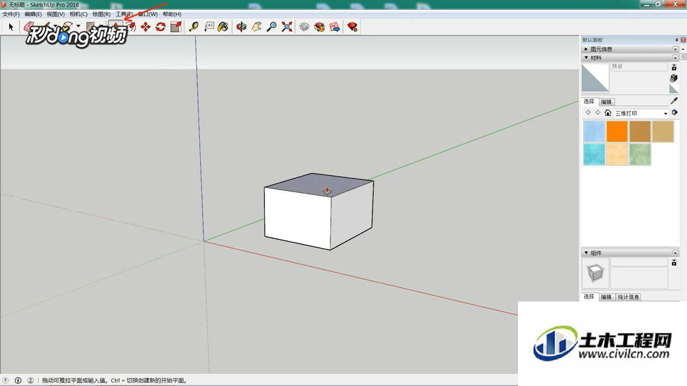Show secondary components selection pane
The height and width of the screenshot is (386, 687).
674,262
